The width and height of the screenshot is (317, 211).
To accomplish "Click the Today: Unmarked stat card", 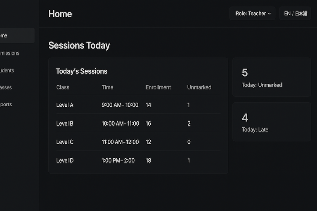I will tap(272, 77).
